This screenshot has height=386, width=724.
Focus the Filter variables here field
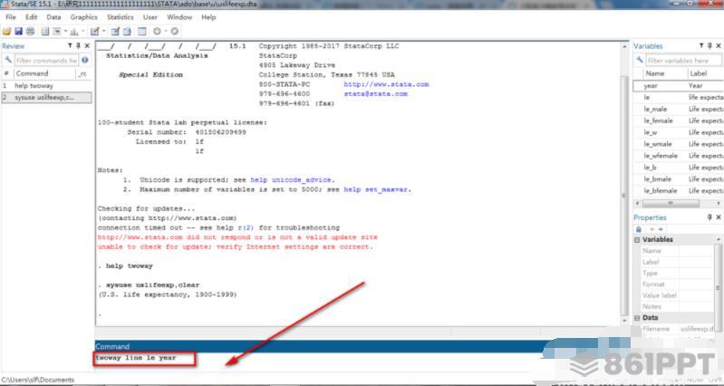coord(684,61)
